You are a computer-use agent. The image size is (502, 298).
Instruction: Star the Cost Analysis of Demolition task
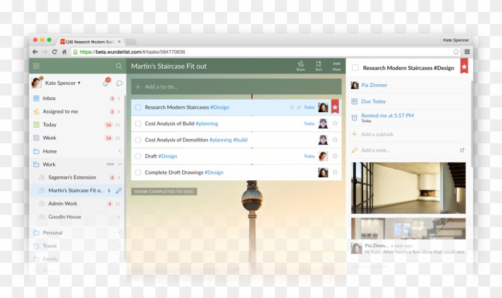tap(335, 140)
